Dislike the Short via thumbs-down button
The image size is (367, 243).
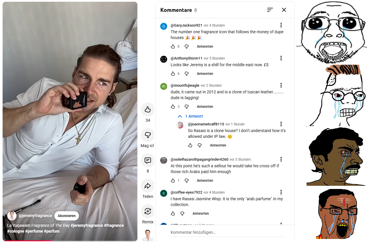click(x=148, y=135)
